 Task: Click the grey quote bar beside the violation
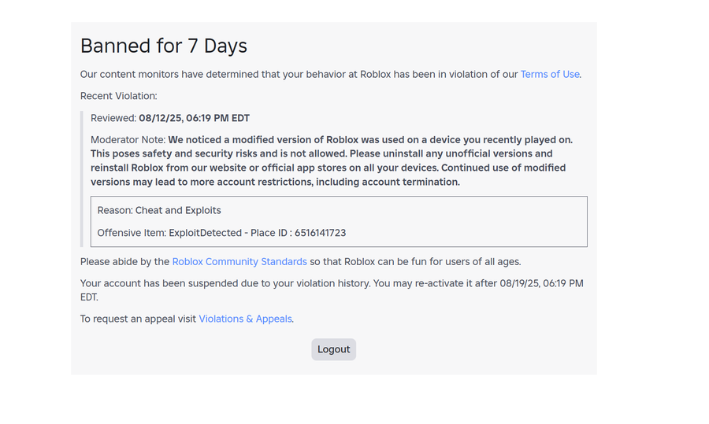82,179
